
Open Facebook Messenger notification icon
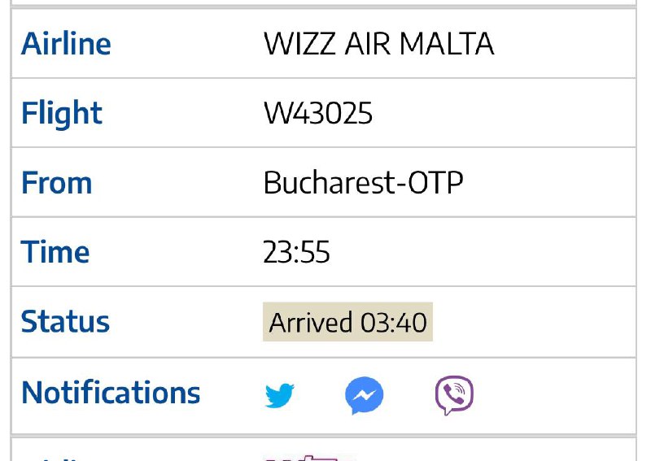coord(364,395)
